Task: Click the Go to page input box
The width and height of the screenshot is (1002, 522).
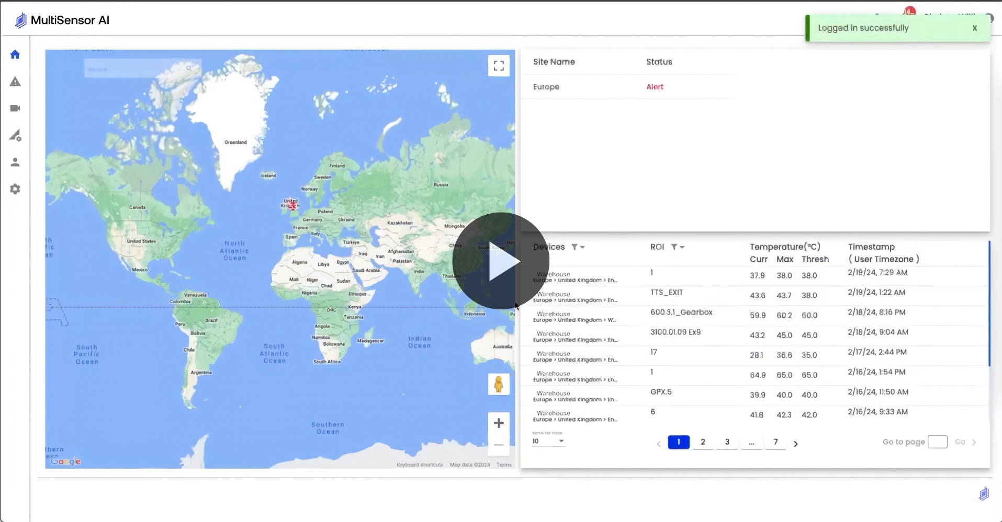Action: 937,442
